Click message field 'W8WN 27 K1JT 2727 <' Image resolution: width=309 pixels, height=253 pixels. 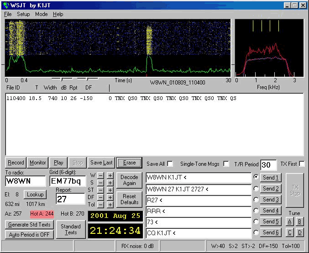pos(199,189)
